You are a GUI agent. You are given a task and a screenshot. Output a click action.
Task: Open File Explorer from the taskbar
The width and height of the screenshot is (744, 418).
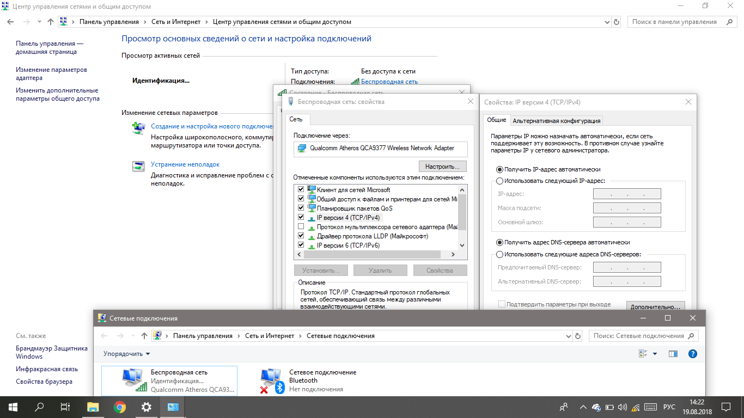point(93,407)
